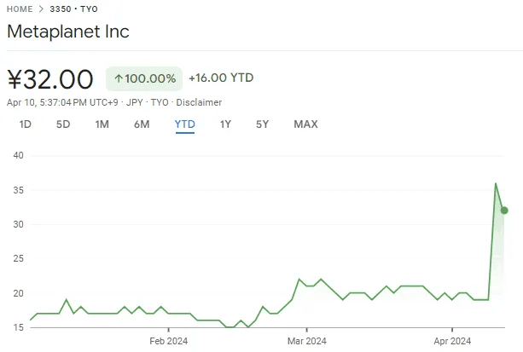Screen dimensions: 523x352
Task: Switch to the 5D range tab
Action: pyautogui.click(x=63, y=124)
